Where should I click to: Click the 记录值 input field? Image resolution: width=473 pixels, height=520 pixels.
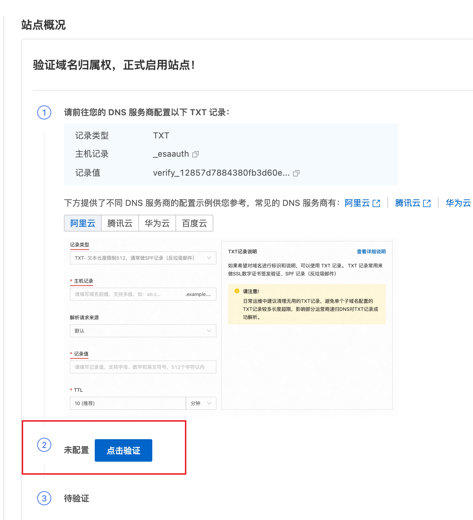(x=143, y=367)
